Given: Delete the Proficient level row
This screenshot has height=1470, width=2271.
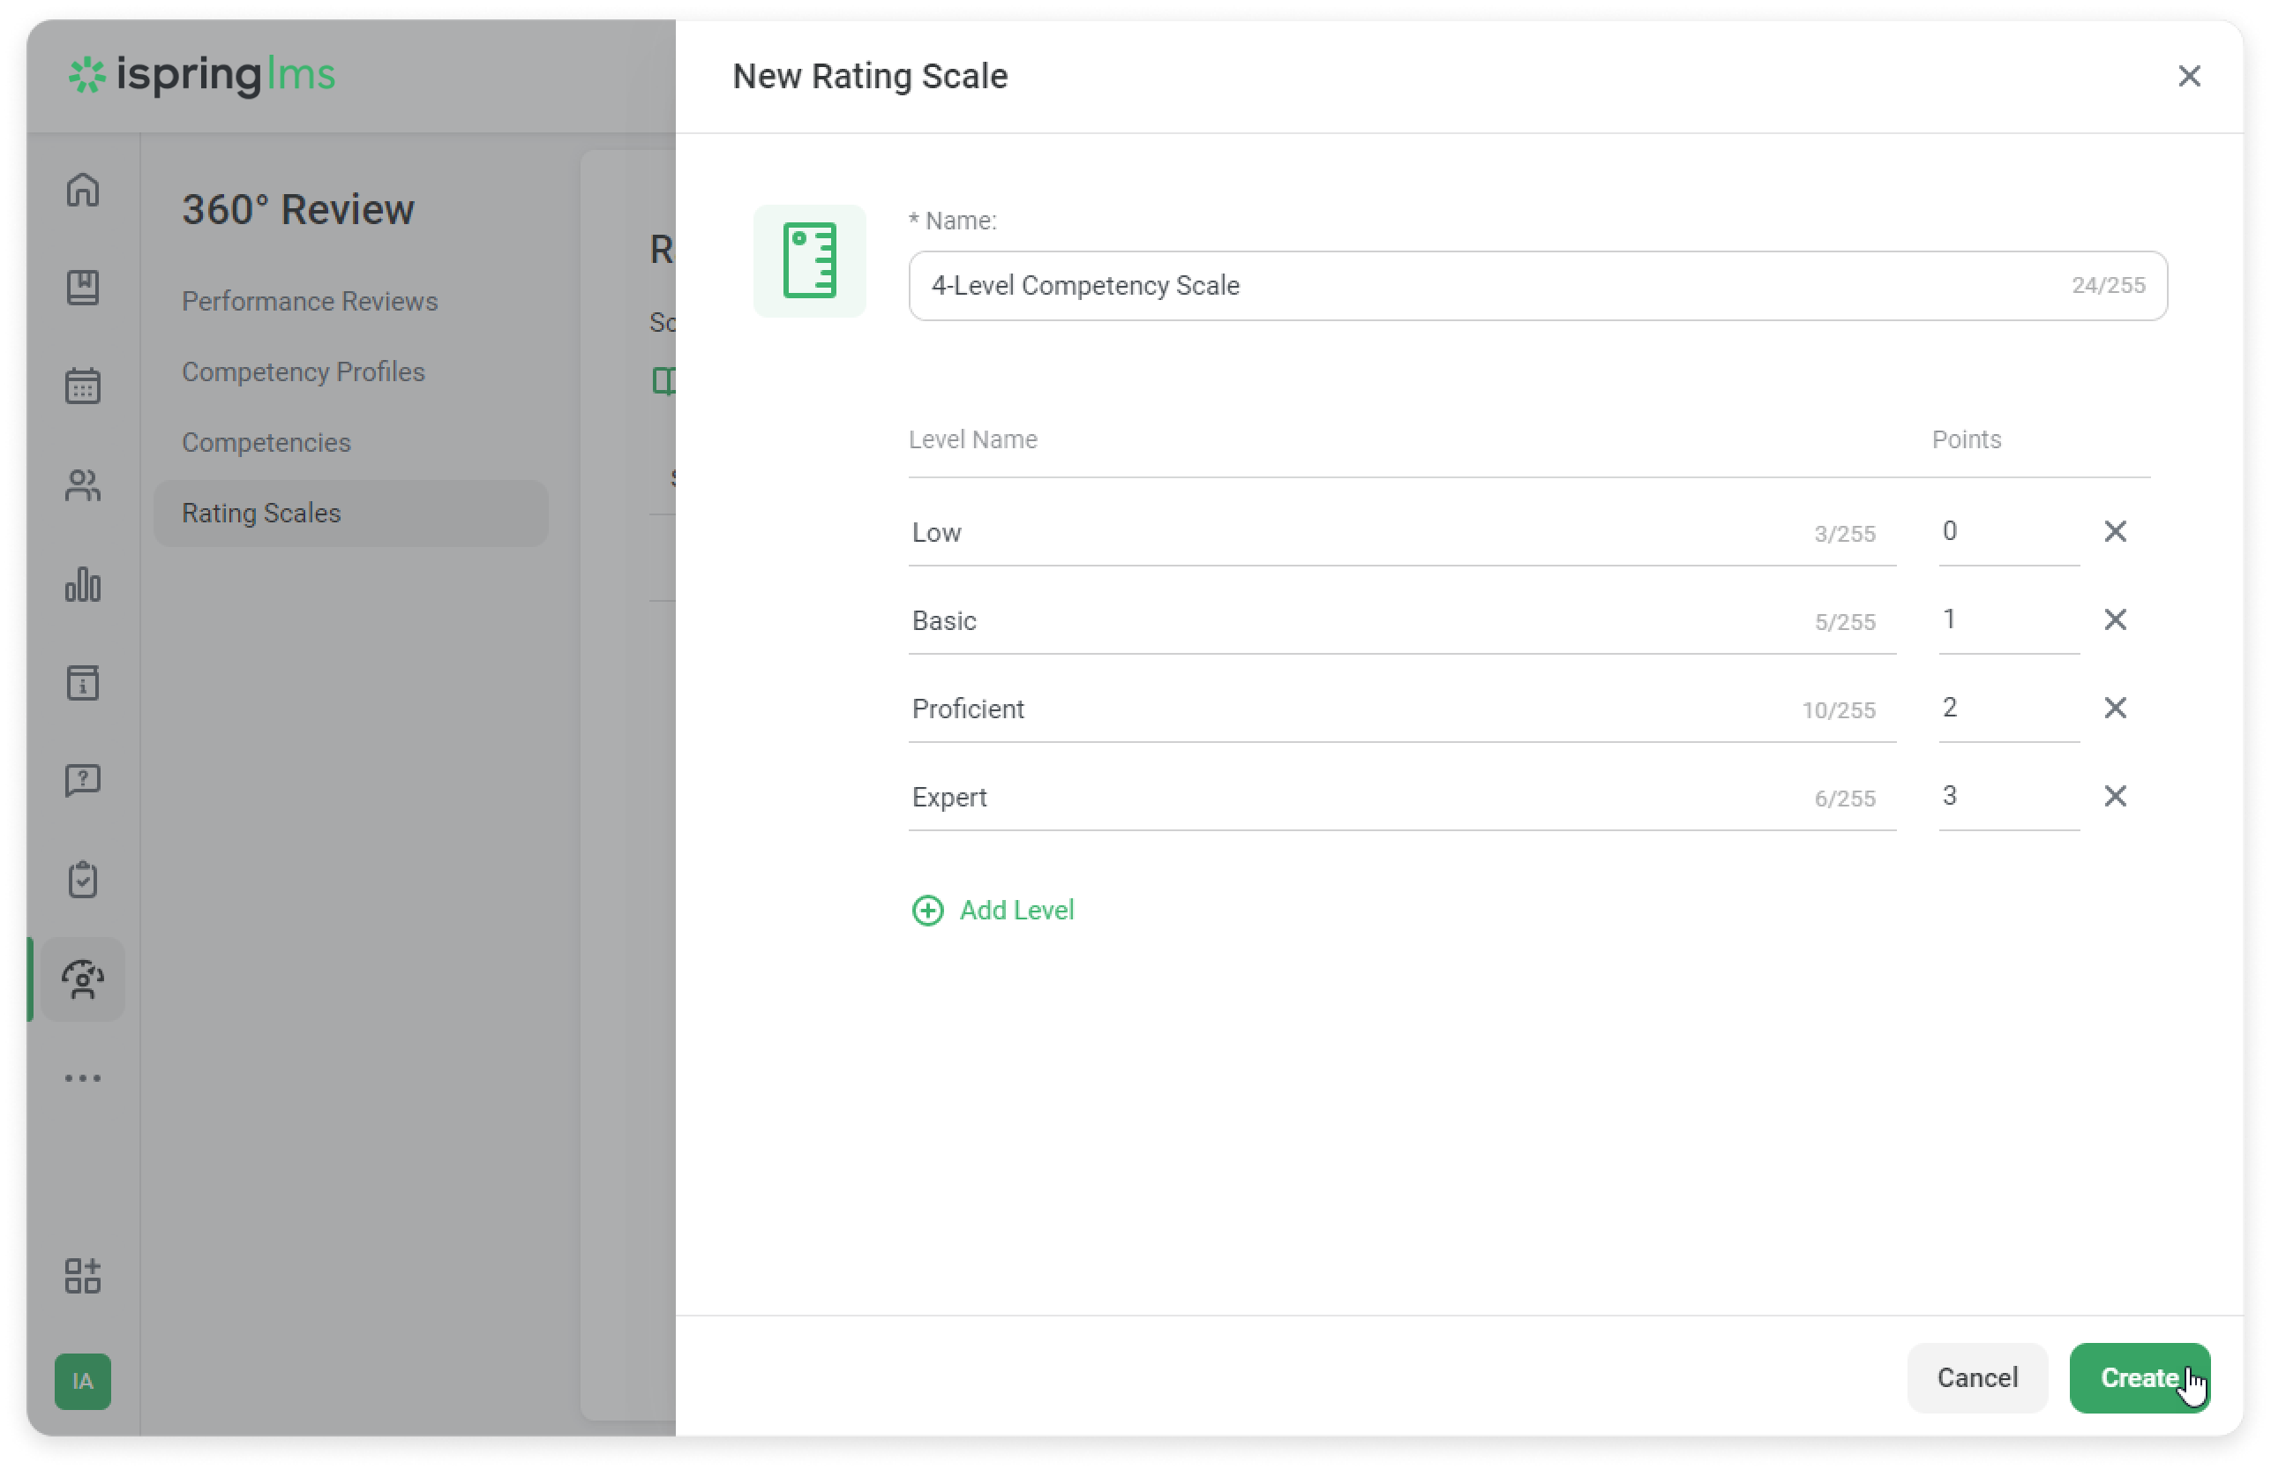Looking at the screenshot, I should pyautogui.click(x=2115, y=709).
